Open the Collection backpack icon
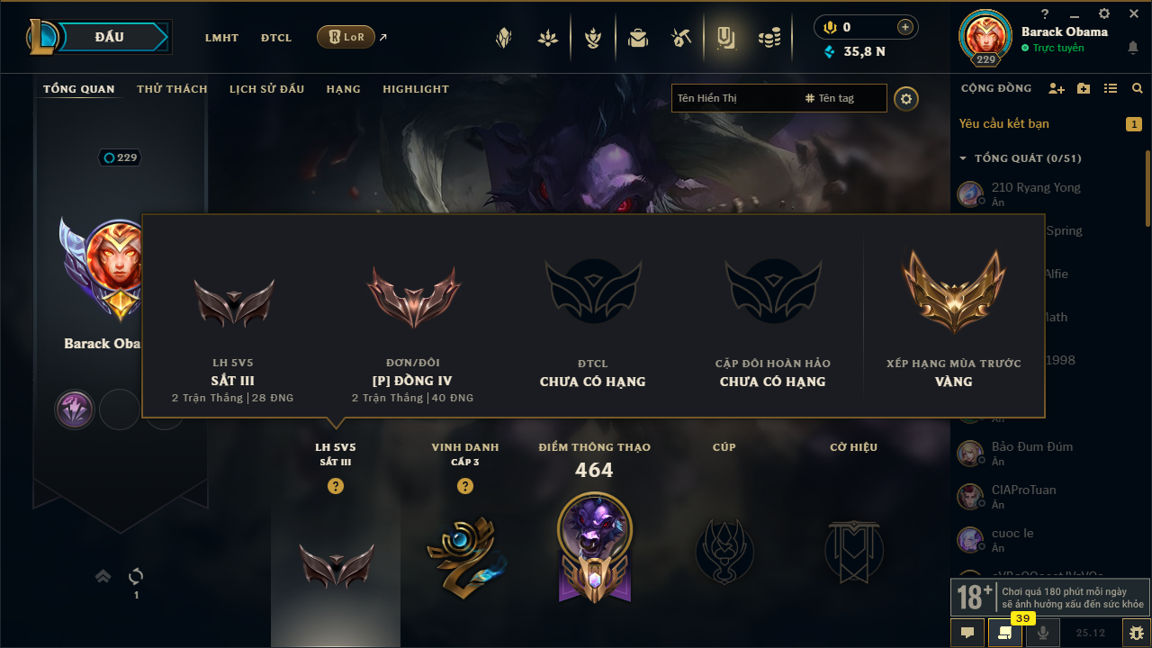 click(638, 38)
